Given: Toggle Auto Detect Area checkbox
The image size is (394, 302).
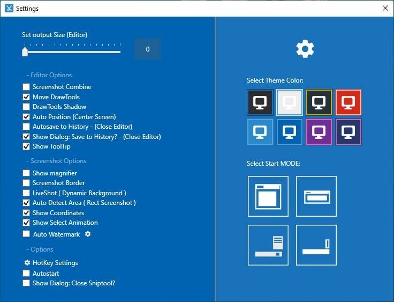Looking at the screenshot, I should point(26,203).
